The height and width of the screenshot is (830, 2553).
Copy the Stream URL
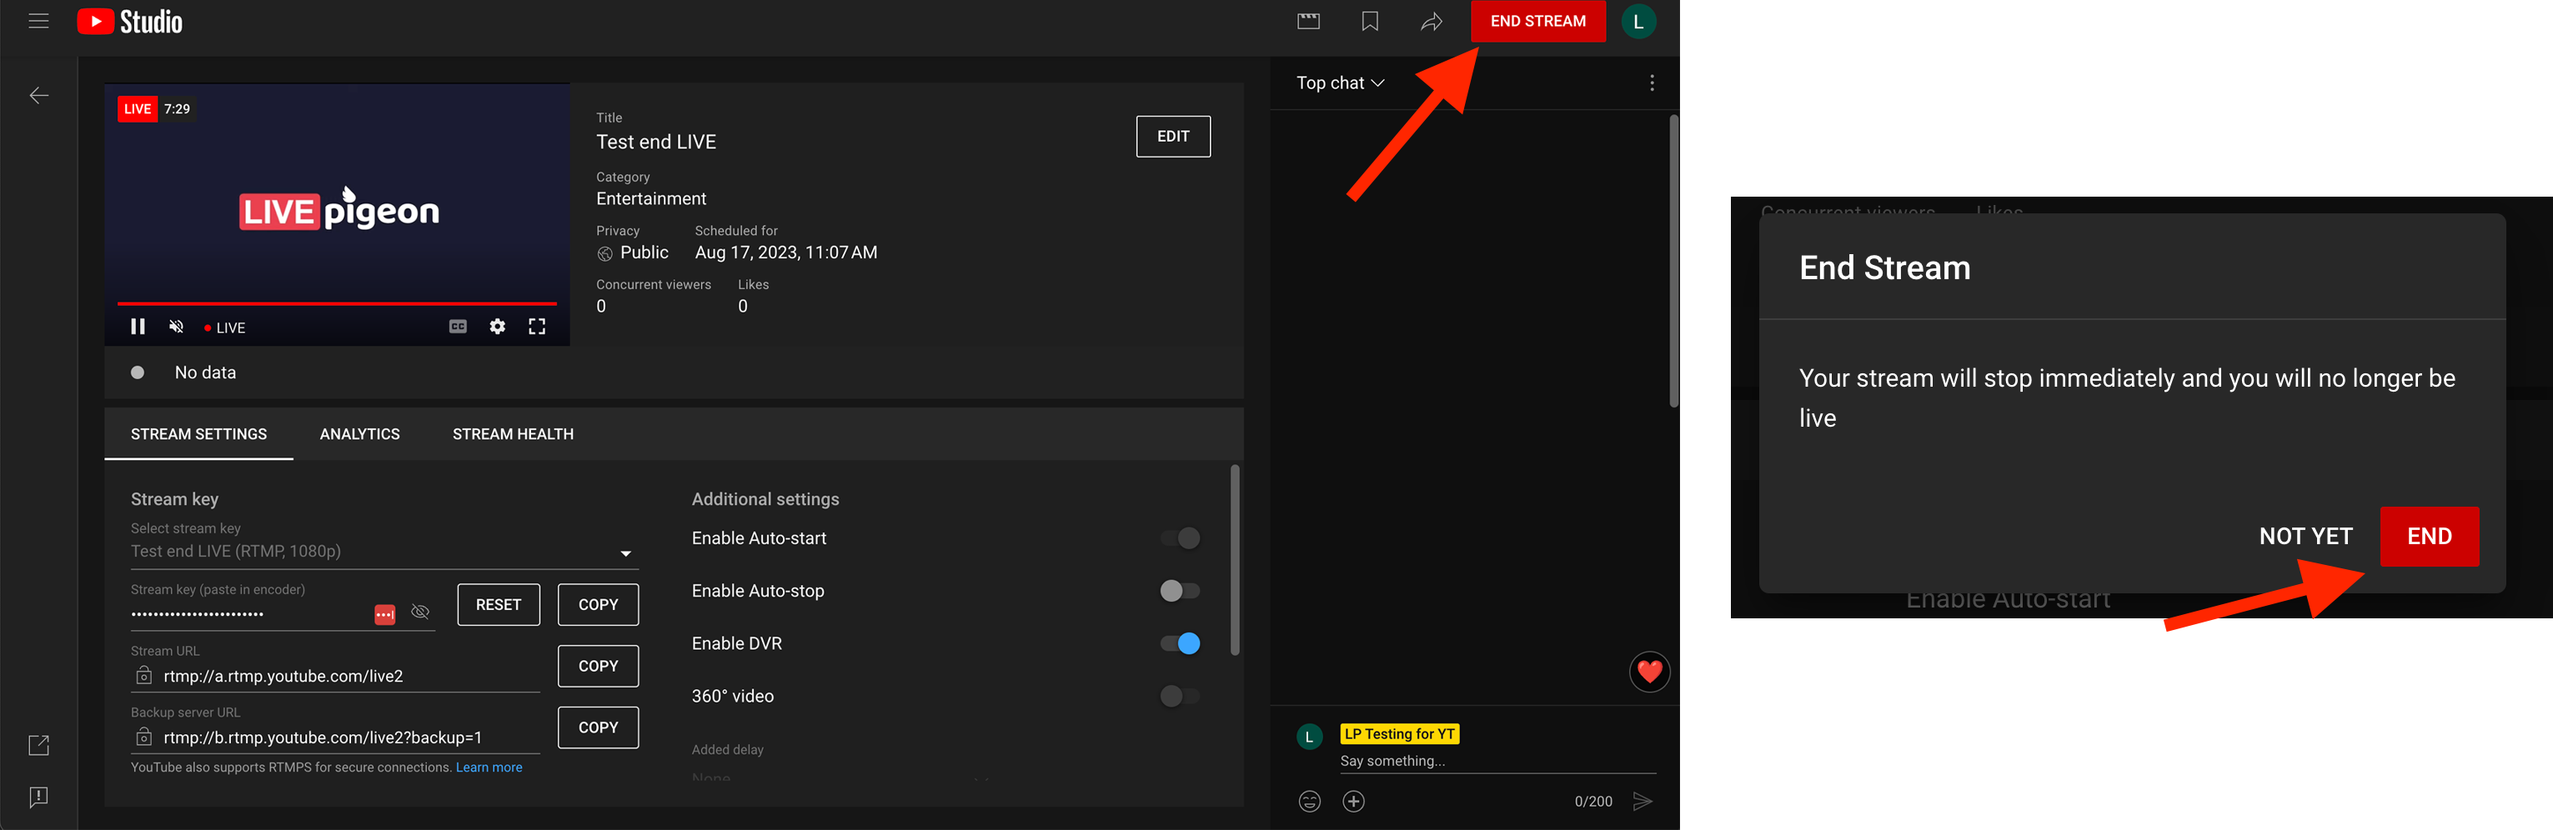click(x=598, y=666)
